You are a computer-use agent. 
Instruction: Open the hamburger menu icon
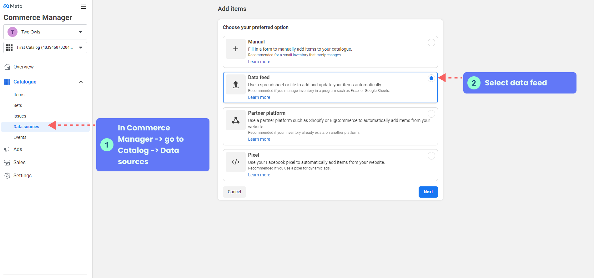(x=83, y=6)
